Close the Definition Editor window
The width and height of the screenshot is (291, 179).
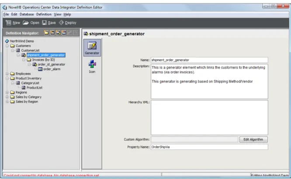pos(283,6)
